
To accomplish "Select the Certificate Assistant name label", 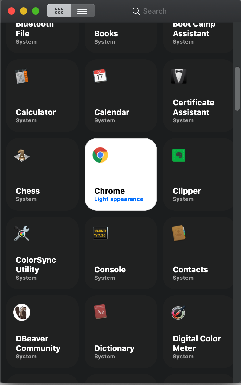I will (x=194, y=107).
